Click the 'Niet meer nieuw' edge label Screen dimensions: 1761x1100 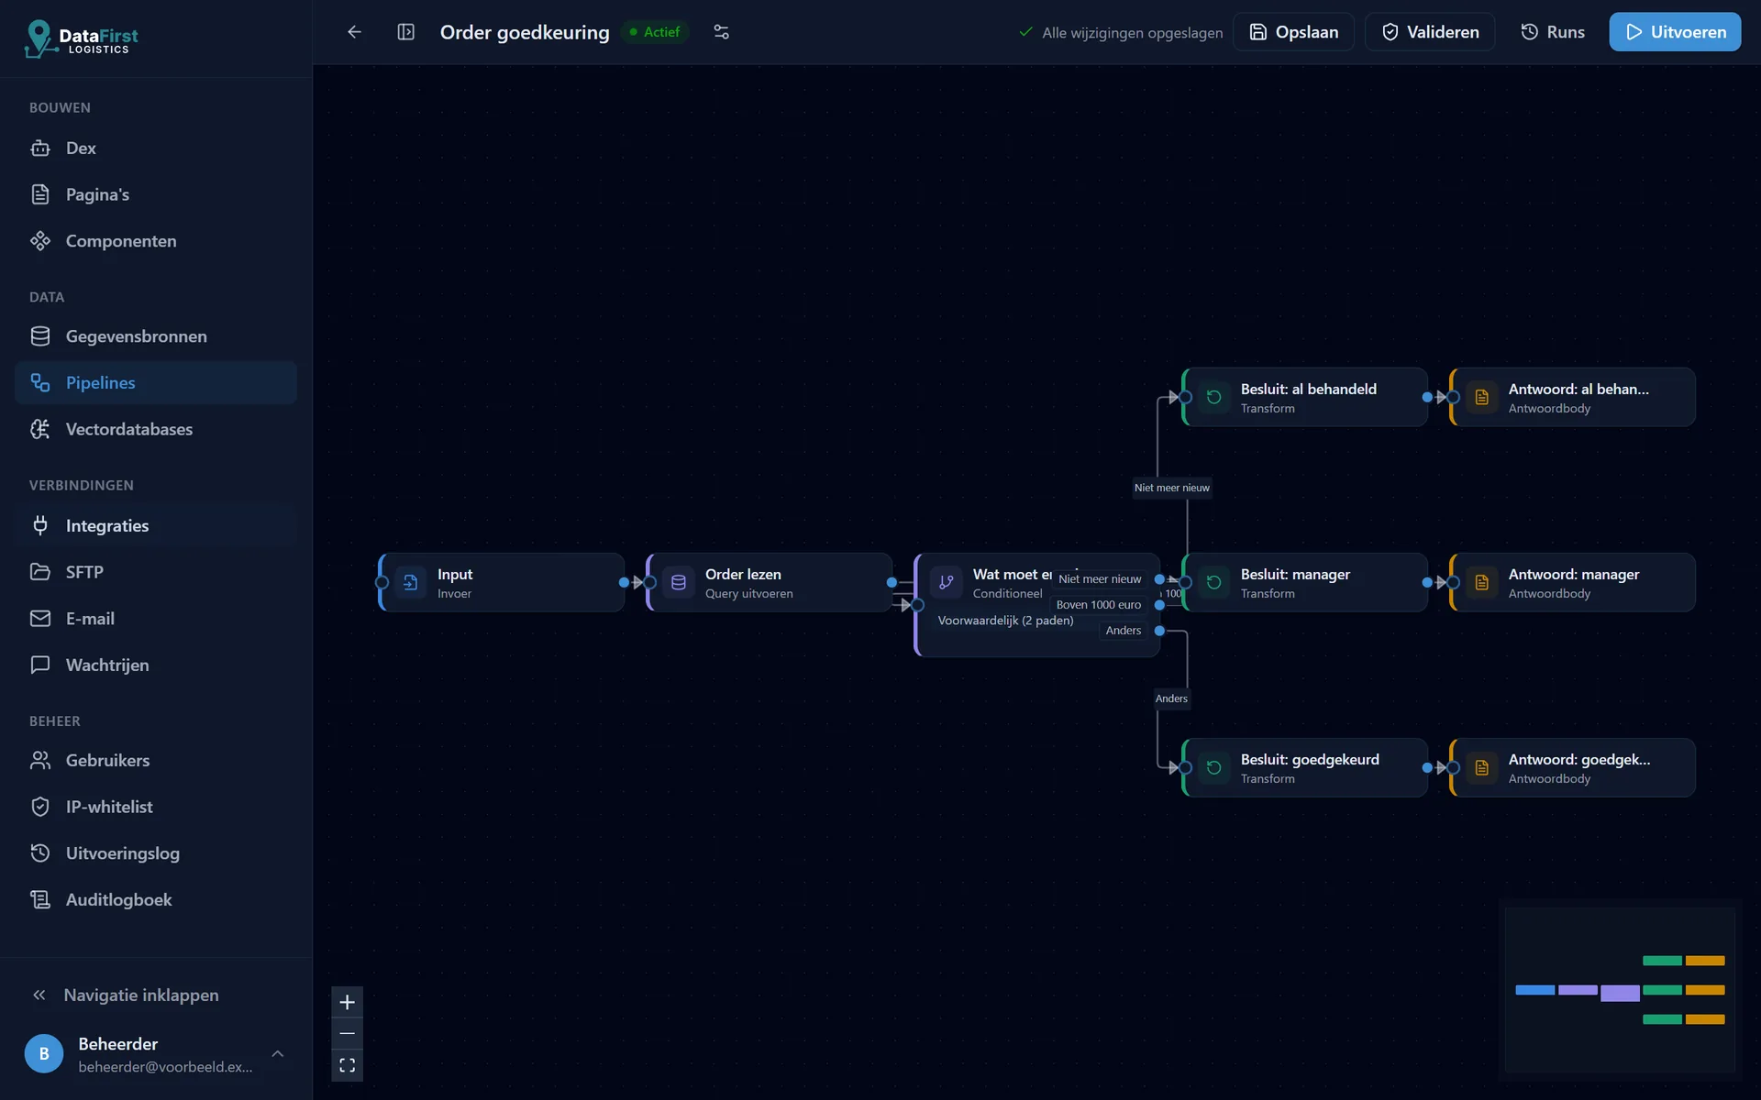1171,488
